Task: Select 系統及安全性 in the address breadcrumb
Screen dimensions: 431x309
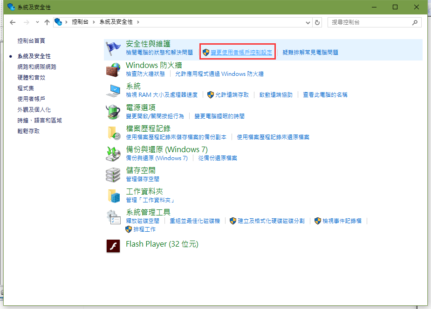Action: [x=116, y=22]
